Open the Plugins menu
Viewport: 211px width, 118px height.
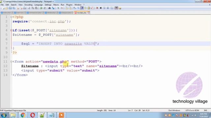pyautogui.click(x=69, y=5)
